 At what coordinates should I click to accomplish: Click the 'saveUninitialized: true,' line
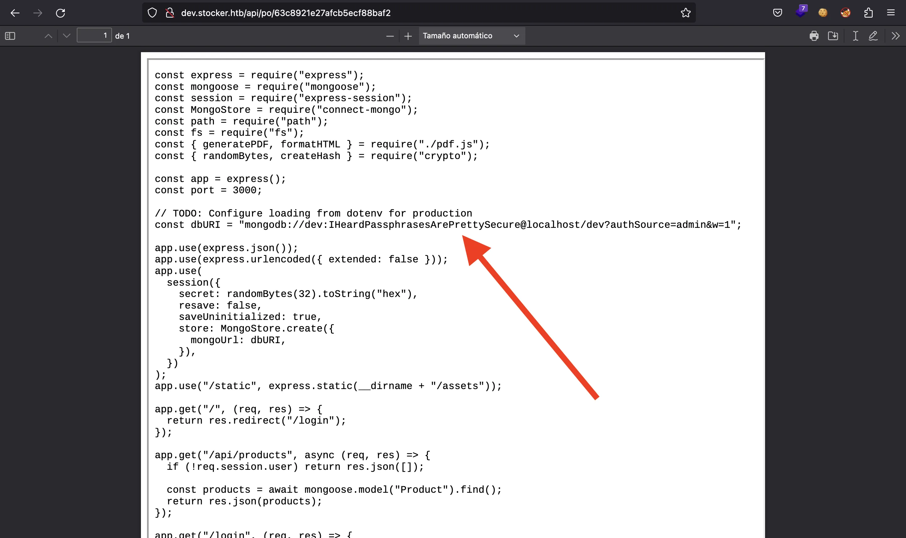(x=250, y=317)
